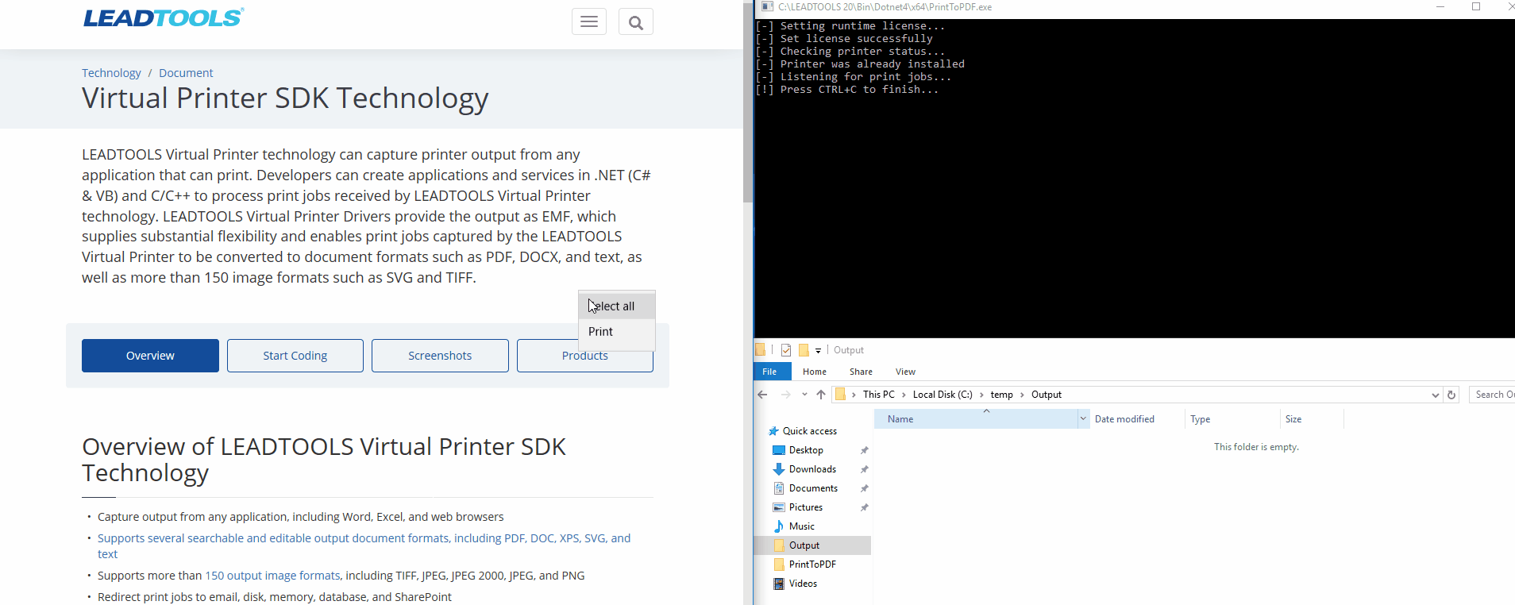Follow the Document breadcrumb link
Screen dimensions: 1515x605
pyautogui.click(x=186, y=73)
